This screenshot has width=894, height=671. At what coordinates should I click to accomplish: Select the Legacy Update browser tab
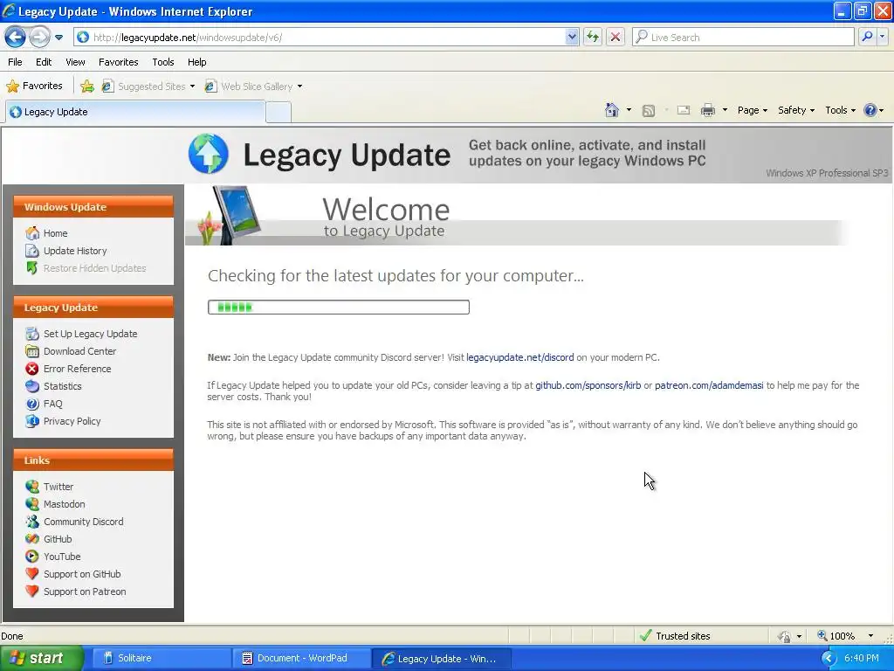[x=135, y=112]
